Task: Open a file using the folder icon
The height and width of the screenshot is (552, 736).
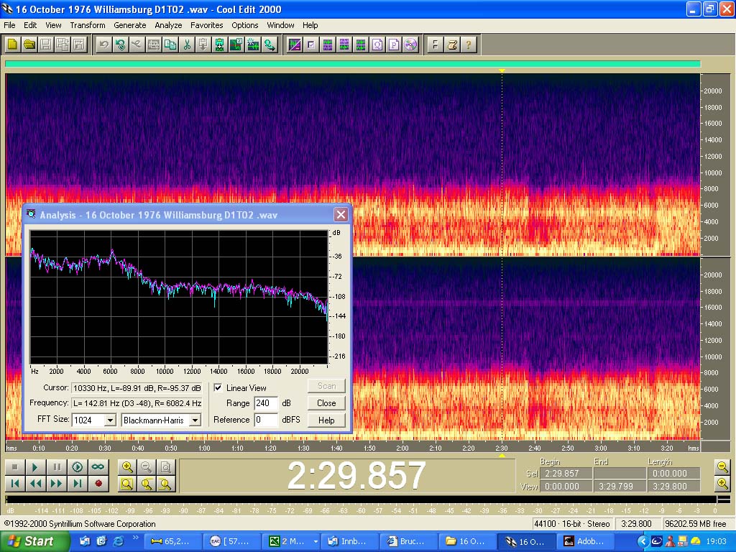Action: (29, 45)
